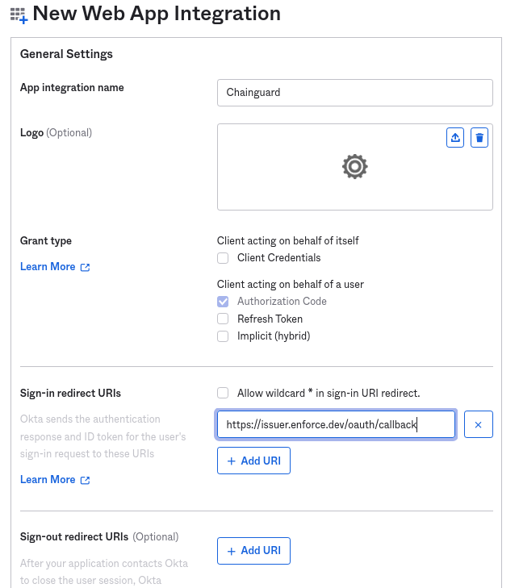Enable the Client Credentials checkbox
Screen dimensions: 519x588
223,258
